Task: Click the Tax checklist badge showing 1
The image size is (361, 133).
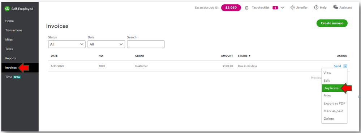Action: click(275, 8)
